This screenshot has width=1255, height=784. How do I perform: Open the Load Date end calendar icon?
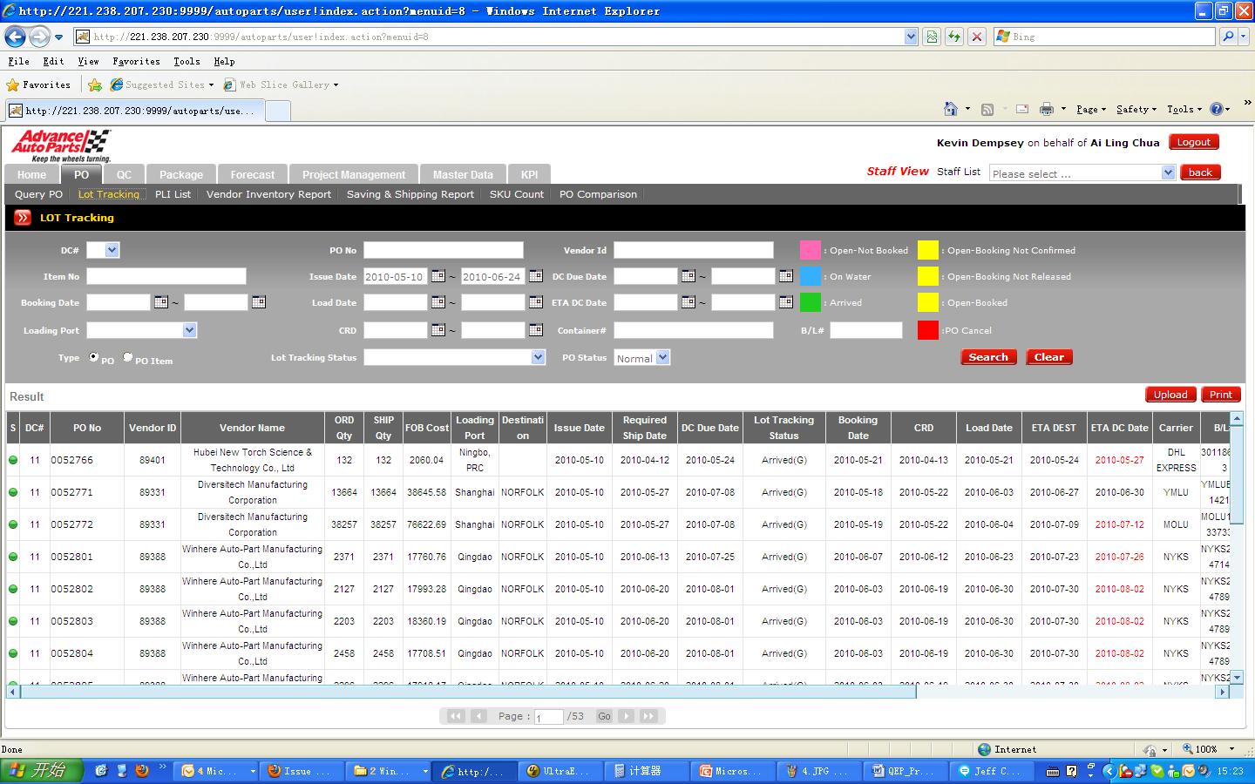tap(536, 302)
